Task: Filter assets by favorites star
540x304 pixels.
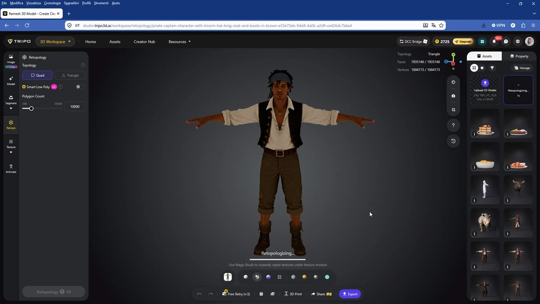Action: click(482, 68)
